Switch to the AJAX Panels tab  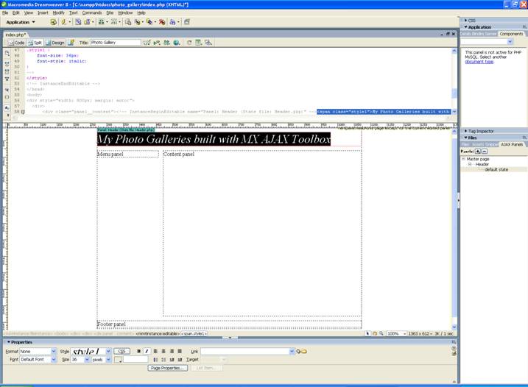512,144
